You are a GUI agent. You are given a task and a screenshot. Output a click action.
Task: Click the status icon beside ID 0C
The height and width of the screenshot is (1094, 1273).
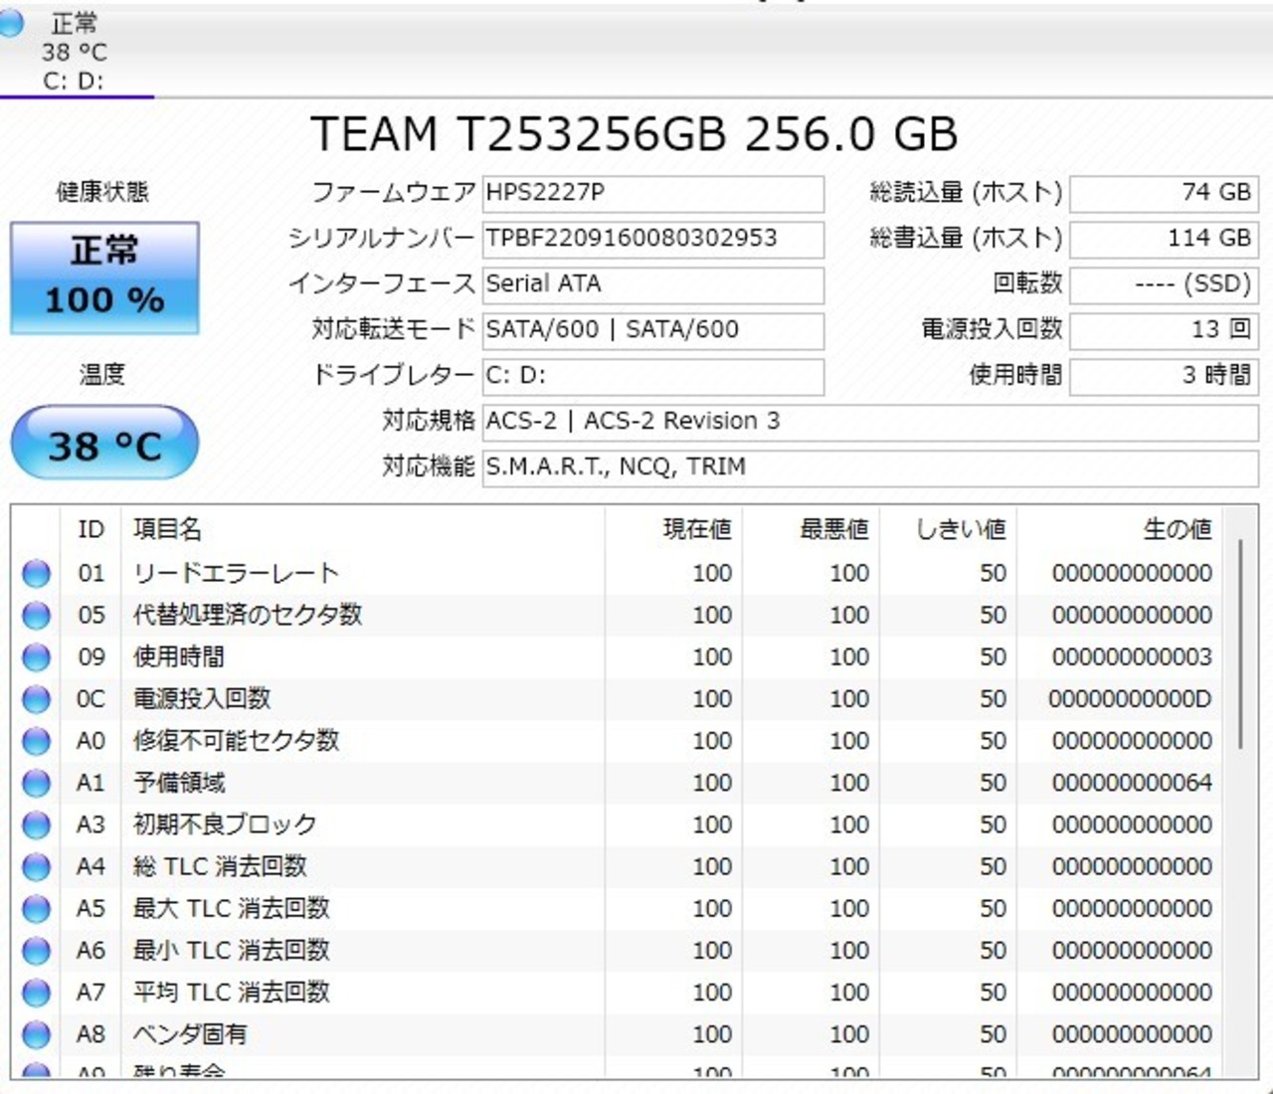[36, 699]
